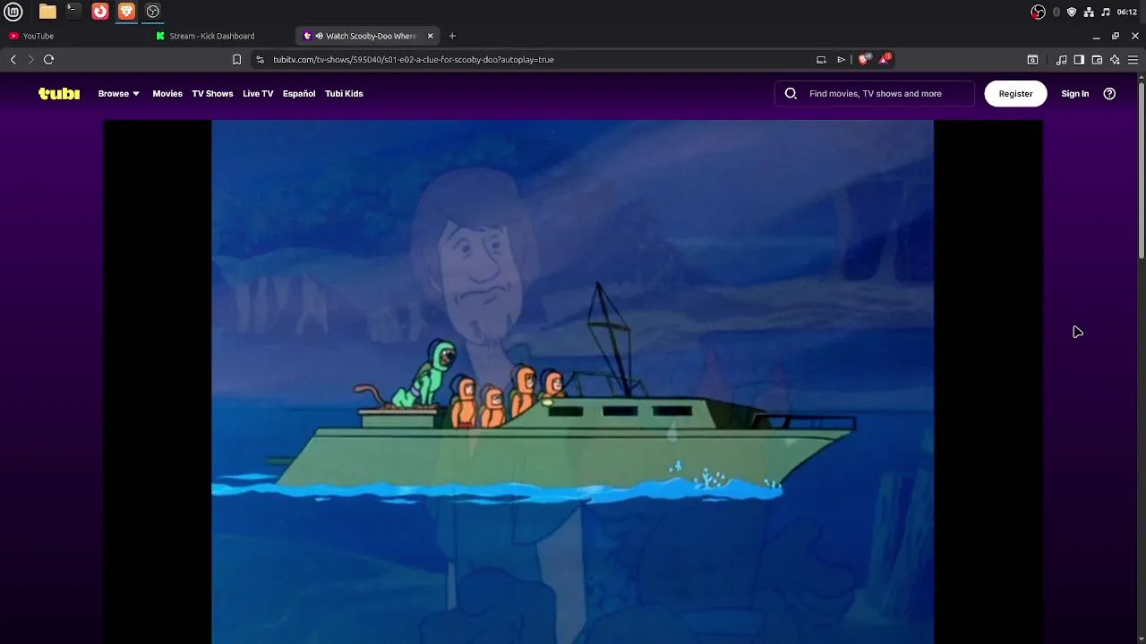Open the red circular app icon in panel
Screen dimensions: 1146x644
tap(100, 12)
